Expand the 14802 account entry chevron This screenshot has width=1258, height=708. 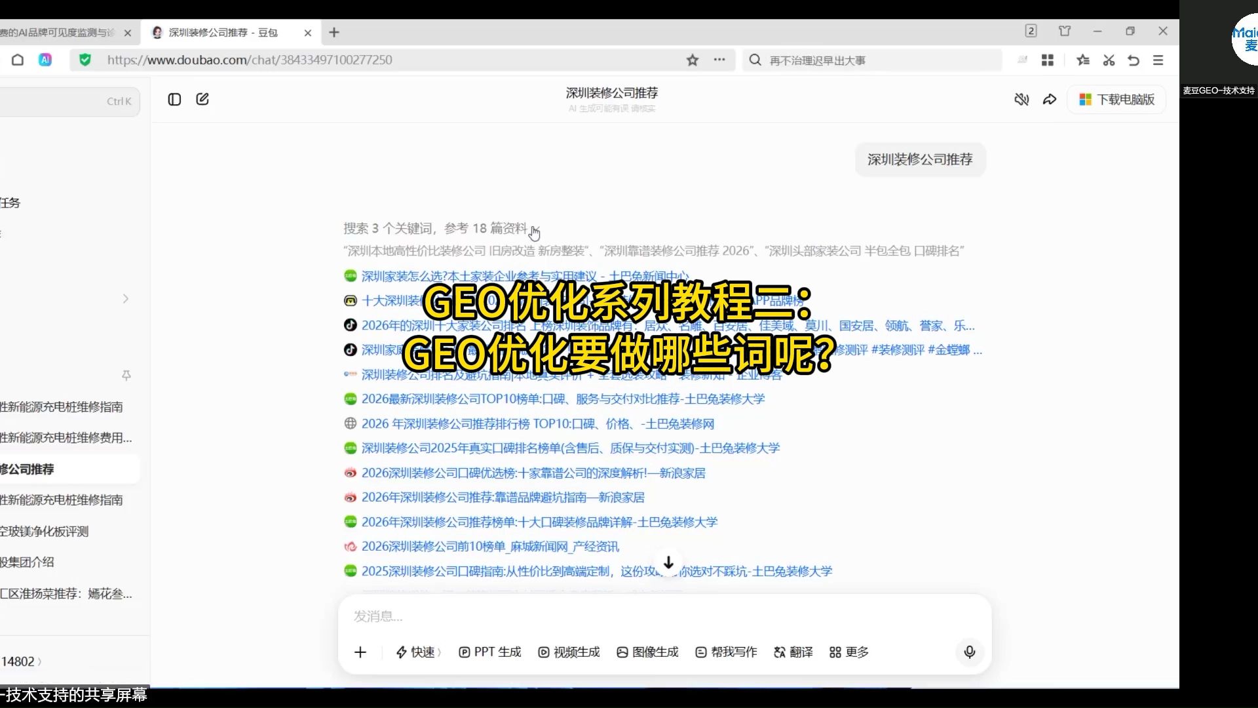point(39,662)
